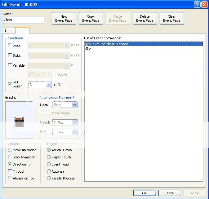Choose the Parallel Process trigger

coord(49,178)
